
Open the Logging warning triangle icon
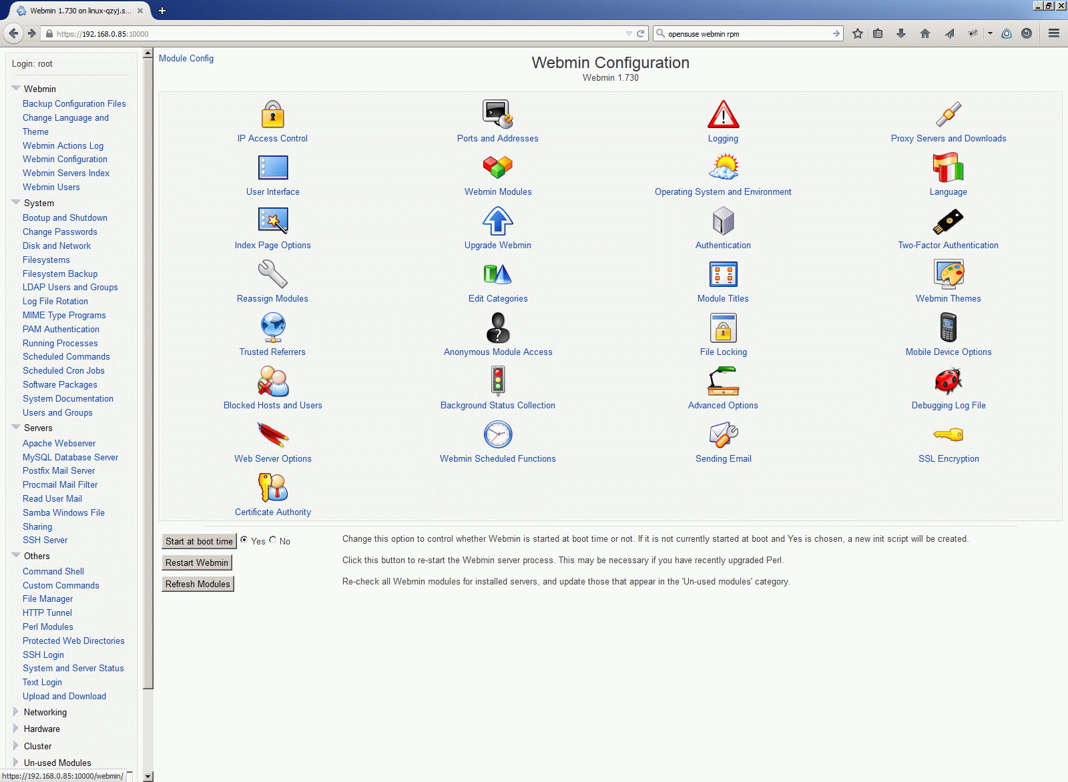(723, 114)
